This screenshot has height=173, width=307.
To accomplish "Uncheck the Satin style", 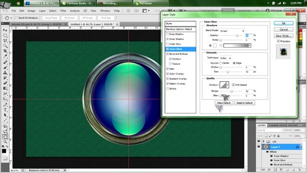I will 167,69.
